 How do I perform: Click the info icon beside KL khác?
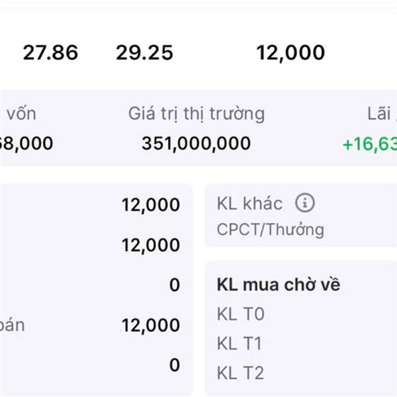[x=305, y=202]
